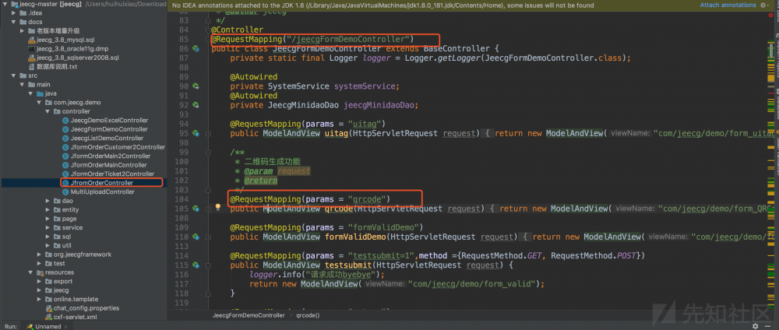Click the gutter icon on line 105

pos(196,209)
